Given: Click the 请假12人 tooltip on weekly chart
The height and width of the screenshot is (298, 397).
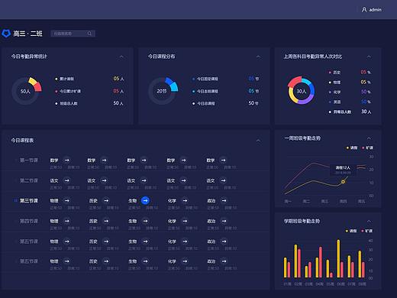Looking at the screenshot, I should (x=343, y=170).
